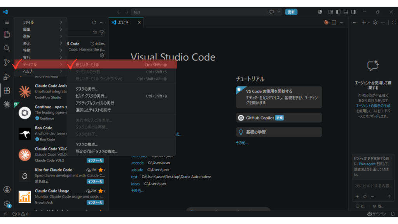The image size is (398, 224).
Task: Select 新しいターミナル menu item
Action: click(x=122, y=65)
